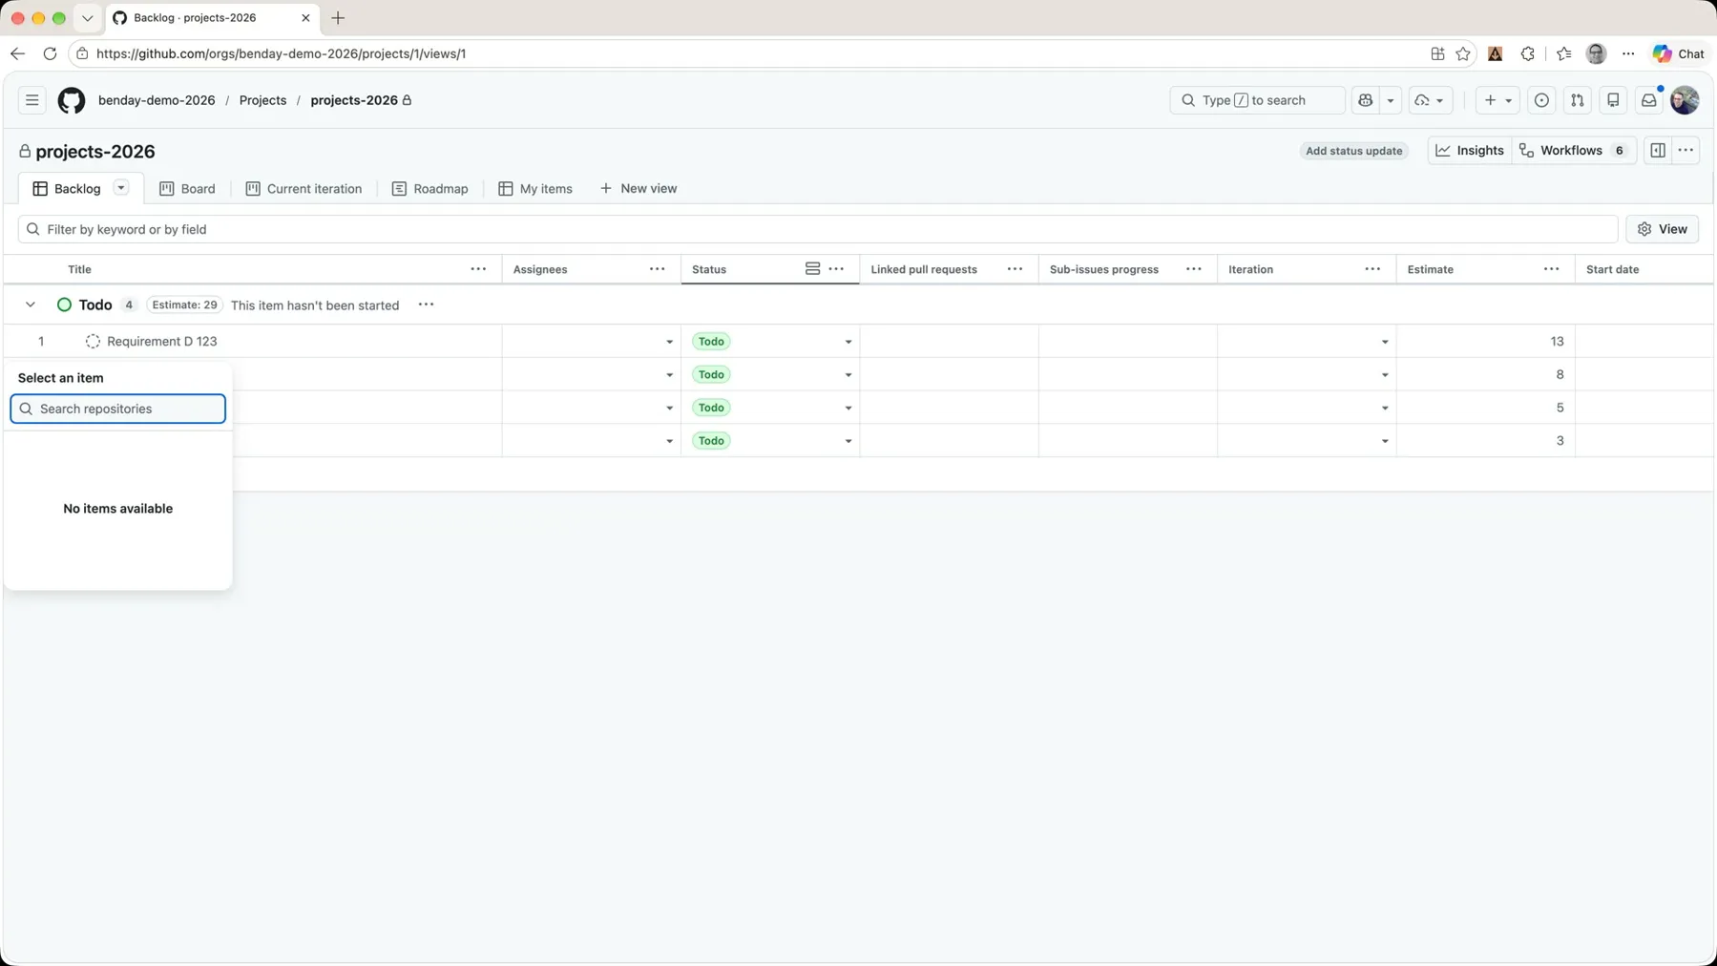
Task: Open Iteration column options menu
Action: [x=1372, y=269]
